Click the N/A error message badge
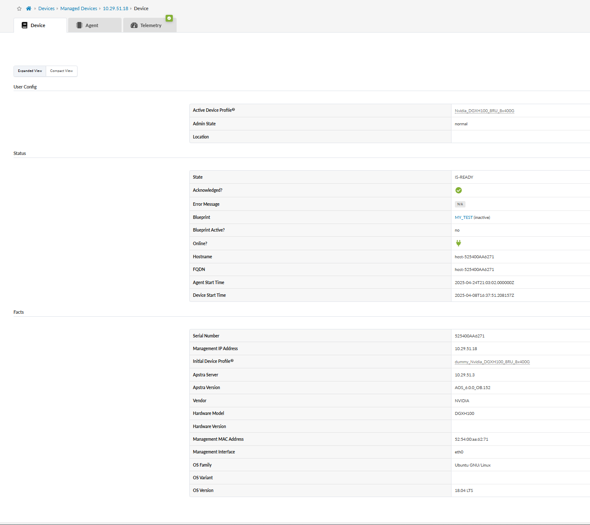Screen dimensions: 590x525 point(460,204)
